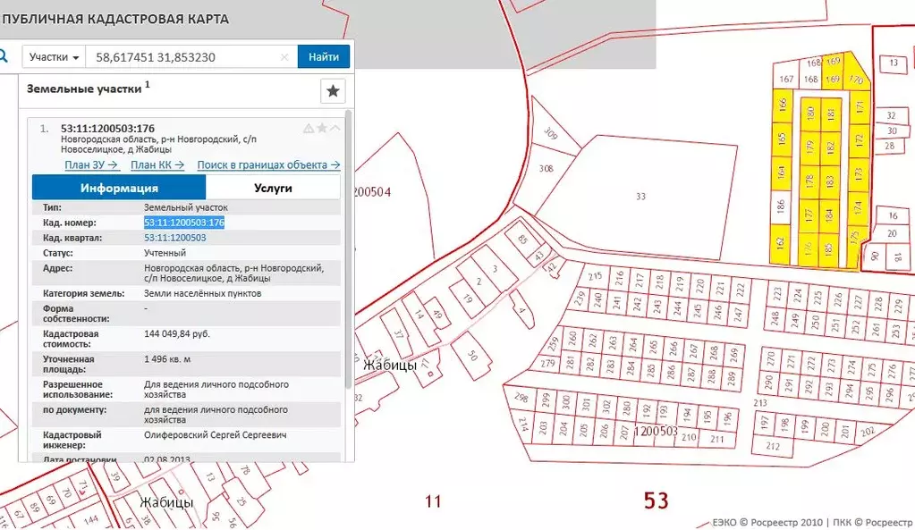Click the Земельные участки results heading

[84, 89]
